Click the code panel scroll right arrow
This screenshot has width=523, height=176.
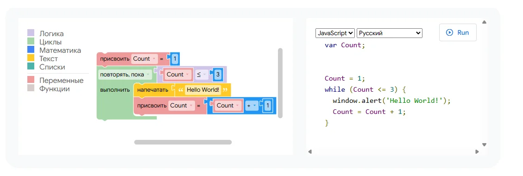[x=477, y=151]
